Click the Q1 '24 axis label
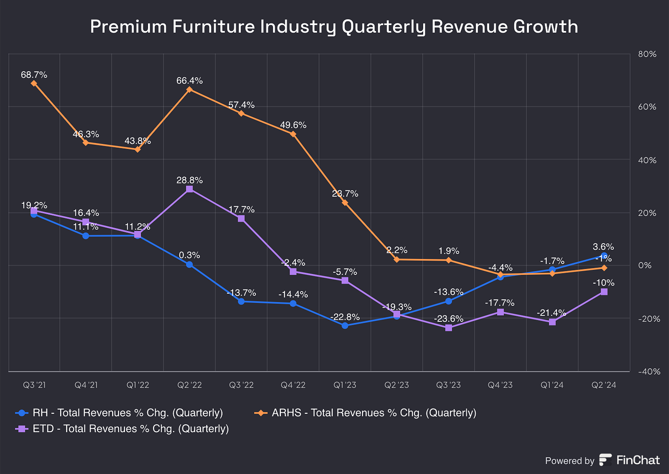Image resolution: width=669 pixels, height=474 pixels. 552,385
